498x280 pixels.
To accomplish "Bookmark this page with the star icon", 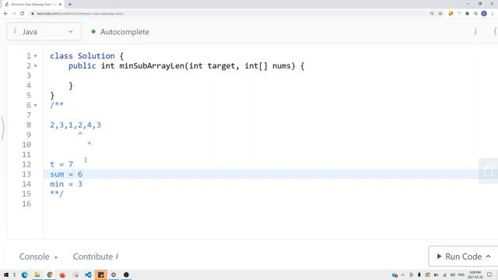I will click(440, 14).
